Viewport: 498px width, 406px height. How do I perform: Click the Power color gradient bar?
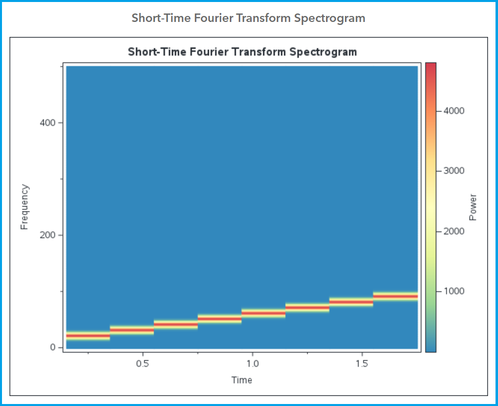[x=431, y=207]
